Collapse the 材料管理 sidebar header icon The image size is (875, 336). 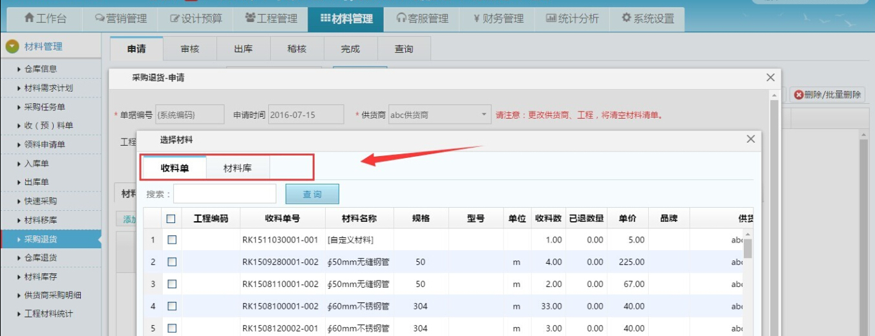point(12,46)
